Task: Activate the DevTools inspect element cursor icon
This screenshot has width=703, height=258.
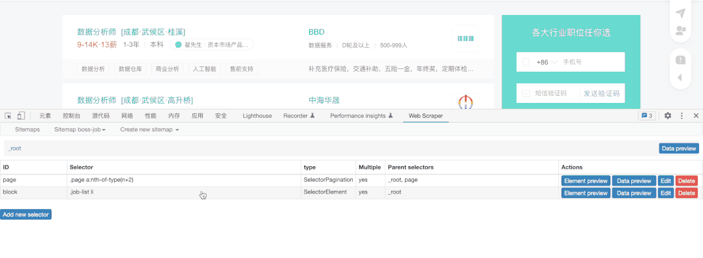Action: (x=8, y=115)
